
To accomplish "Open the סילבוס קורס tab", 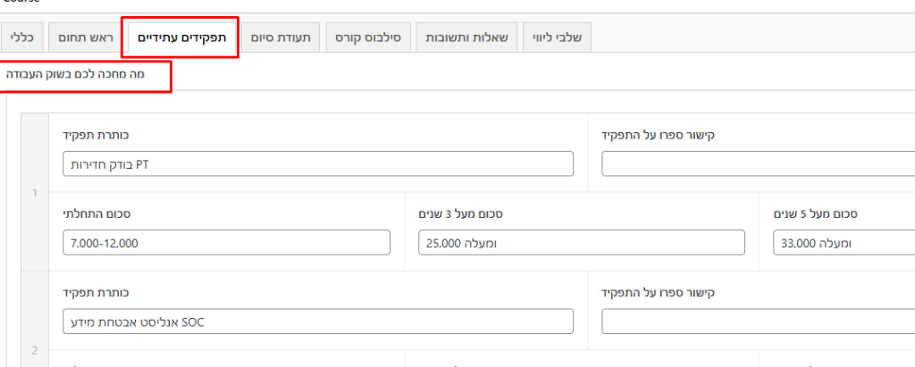I will coord(368,38).
